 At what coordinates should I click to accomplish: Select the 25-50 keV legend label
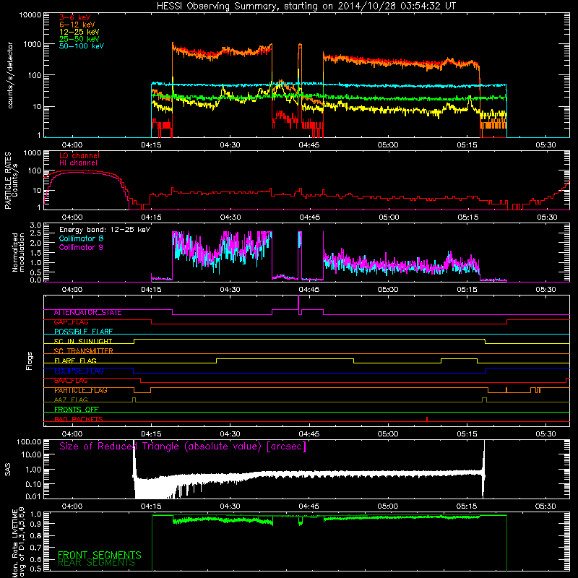click(x=79, y=39)
